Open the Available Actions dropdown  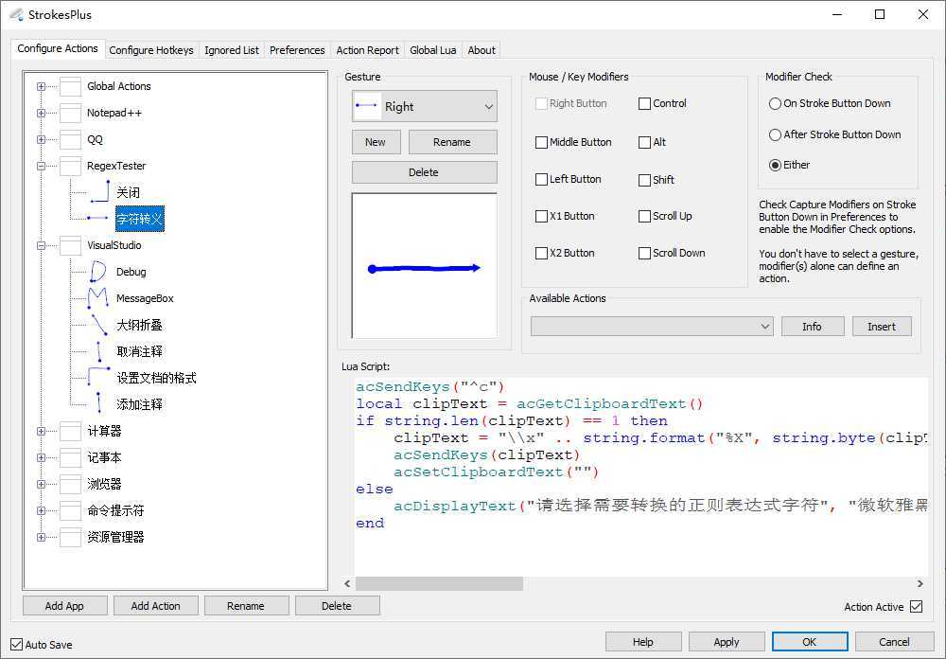click(x=652, y=326)
